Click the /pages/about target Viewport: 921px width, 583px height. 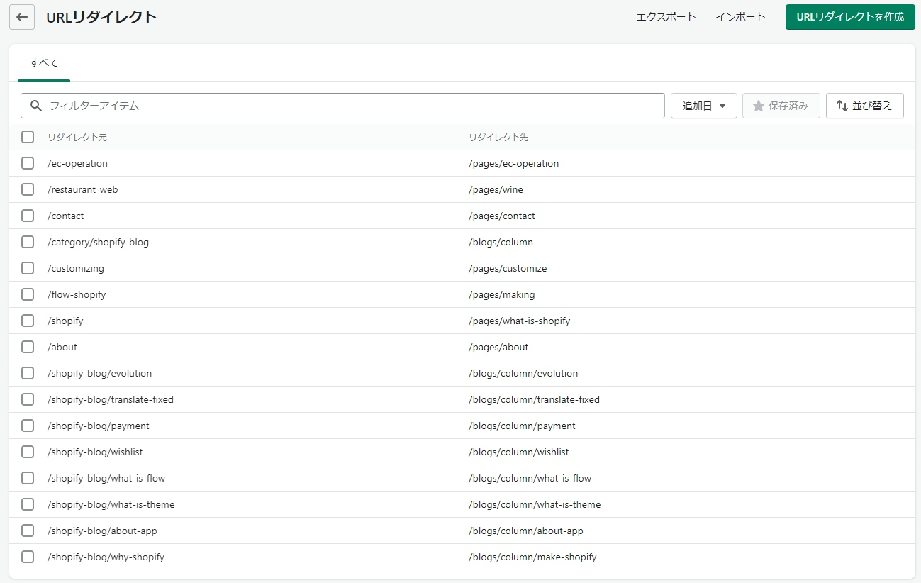click(x=498, y=347)
